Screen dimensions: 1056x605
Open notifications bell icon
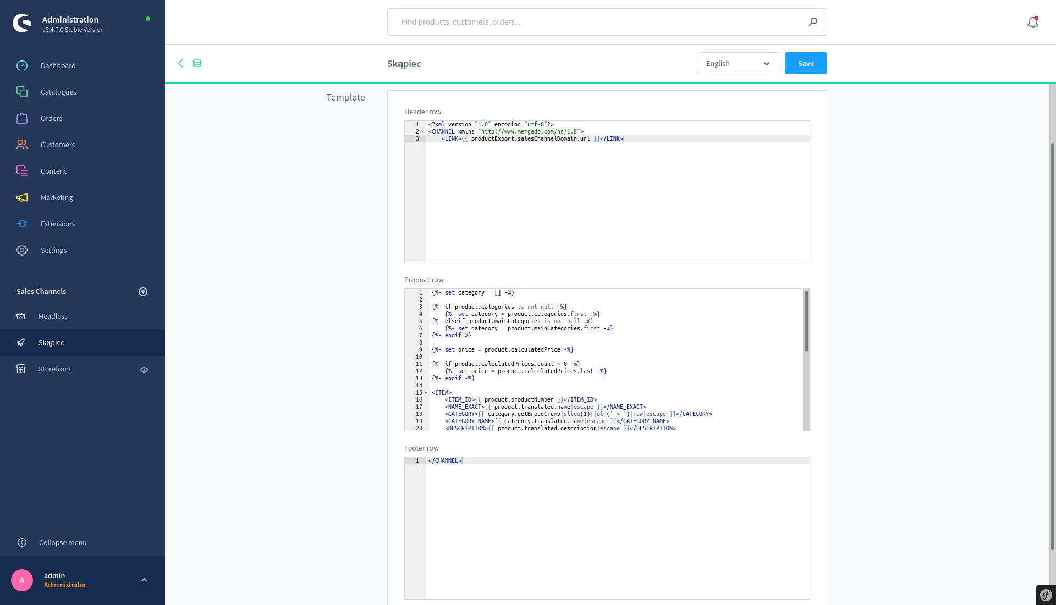click(x=1033, y=22)
